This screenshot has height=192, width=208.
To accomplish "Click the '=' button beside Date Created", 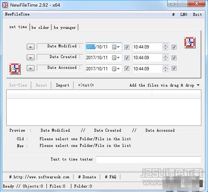I will (x=30, y=57).
